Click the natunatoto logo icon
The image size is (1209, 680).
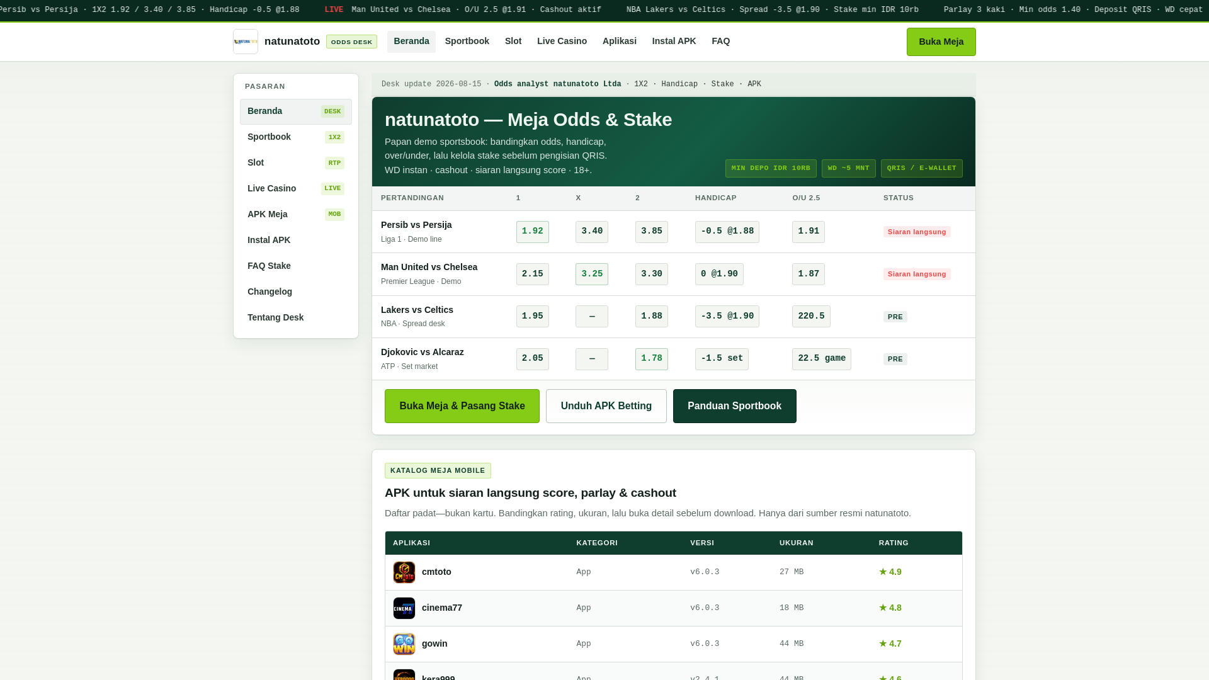tap(246, 42)
